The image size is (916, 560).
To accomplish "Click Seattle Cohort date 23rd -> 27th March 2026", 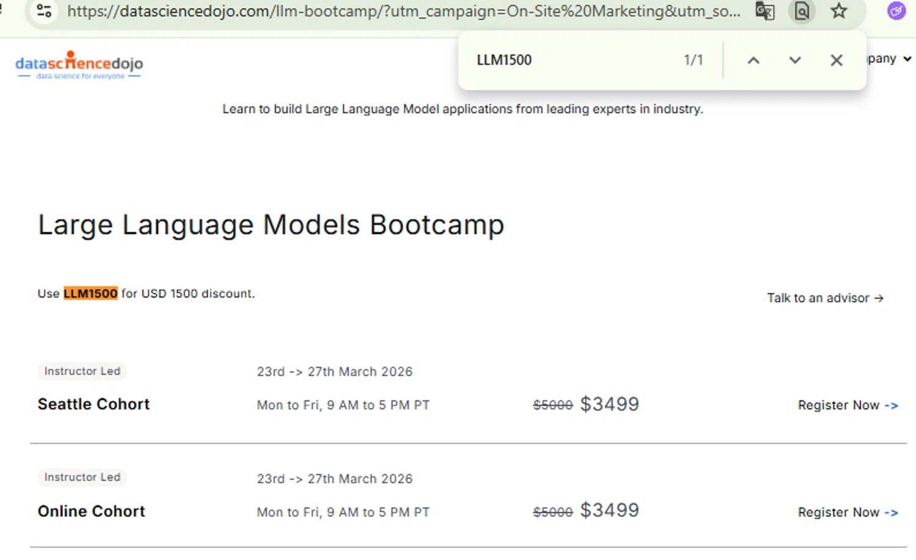I will click(335, 372).
